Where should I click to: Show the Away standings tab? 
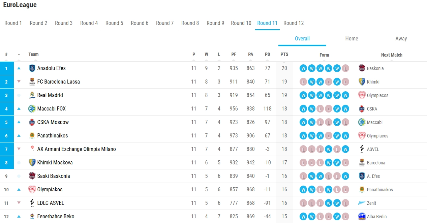pos(401,38)
